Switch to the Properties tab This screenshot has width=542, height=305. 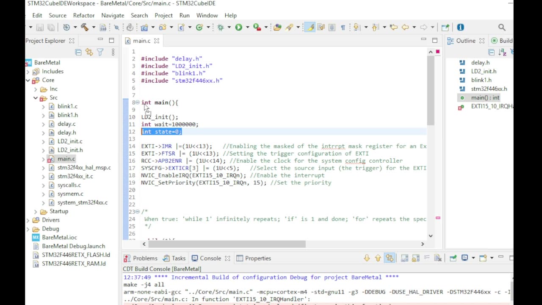click(254, 258)
